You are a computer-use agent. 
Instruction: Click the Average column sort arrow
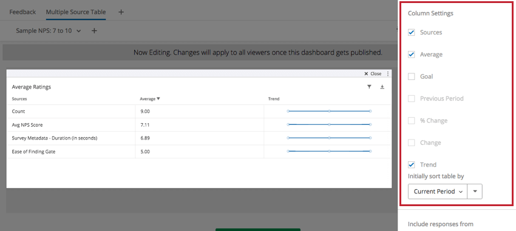pyautogui.click(x=158, y=99)
